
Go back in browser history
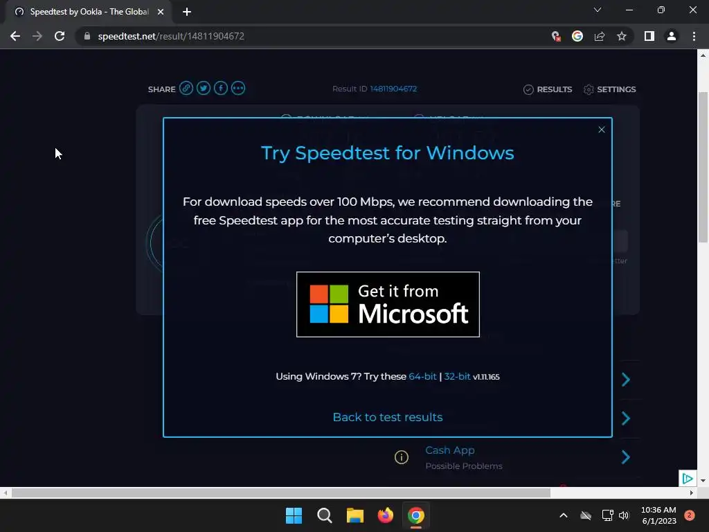pos(15,36)
